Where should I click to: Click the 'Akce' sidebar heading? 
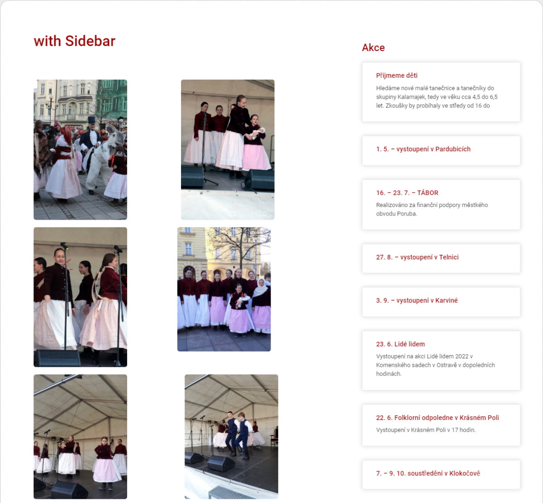tap(373, 47)
